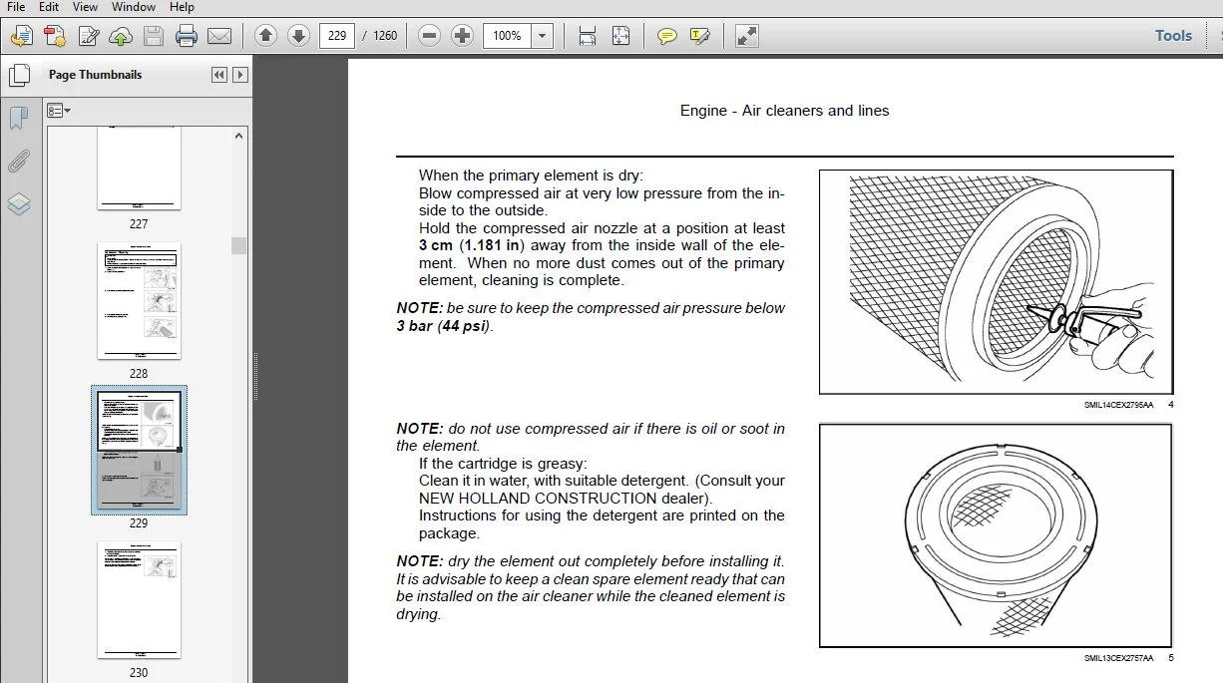Click the thumbnails scrollbar up arrow
Screen dimensions: 1223x683
click(239, 136)
